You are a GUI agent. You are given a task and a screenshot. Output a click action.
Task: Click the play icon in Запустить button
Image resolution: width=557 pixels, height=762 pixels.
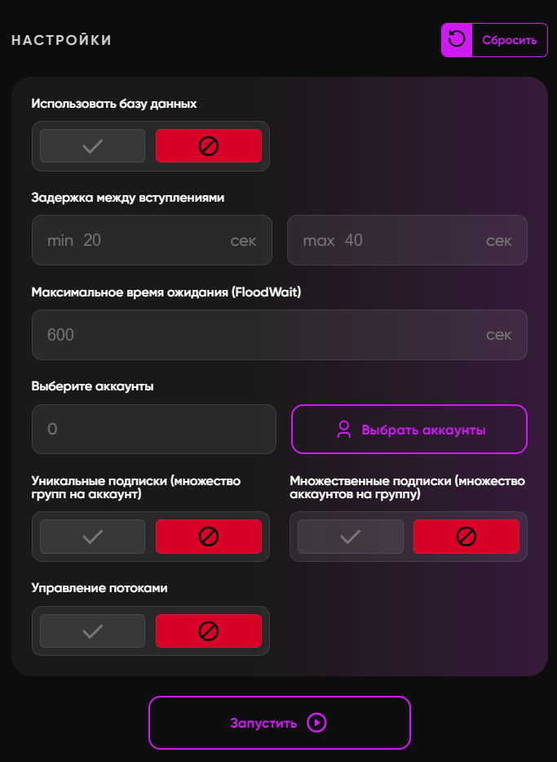[x=317, y=723]
